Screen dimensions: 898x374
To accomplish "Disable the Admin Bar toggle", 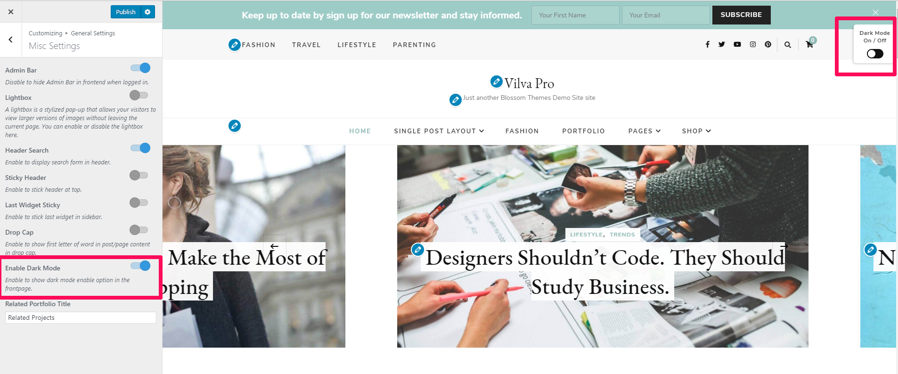I will 140,68.
